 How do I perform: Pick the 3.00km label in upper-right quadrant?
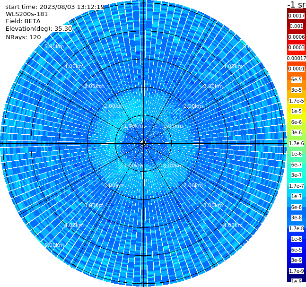point(213,86)
